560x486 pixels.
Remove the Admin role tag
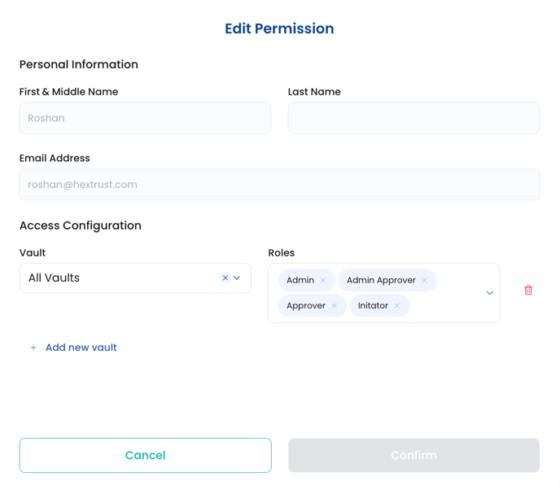(x=323, y=280)
